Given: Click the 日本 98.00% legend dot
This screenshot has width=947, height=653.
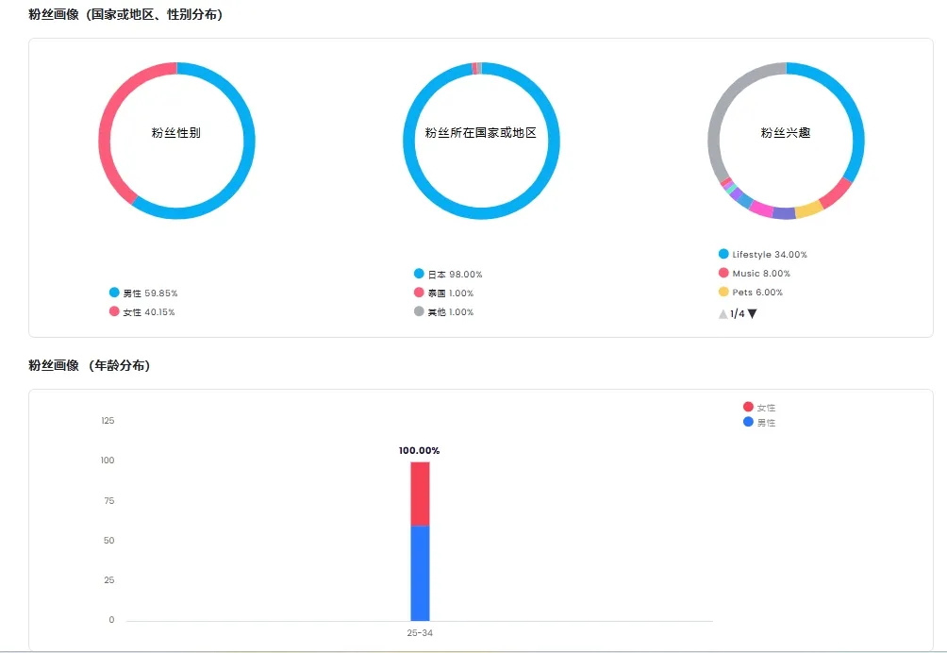Looking at the screenshot, I should pyautogui.click(x=419, y=274).
